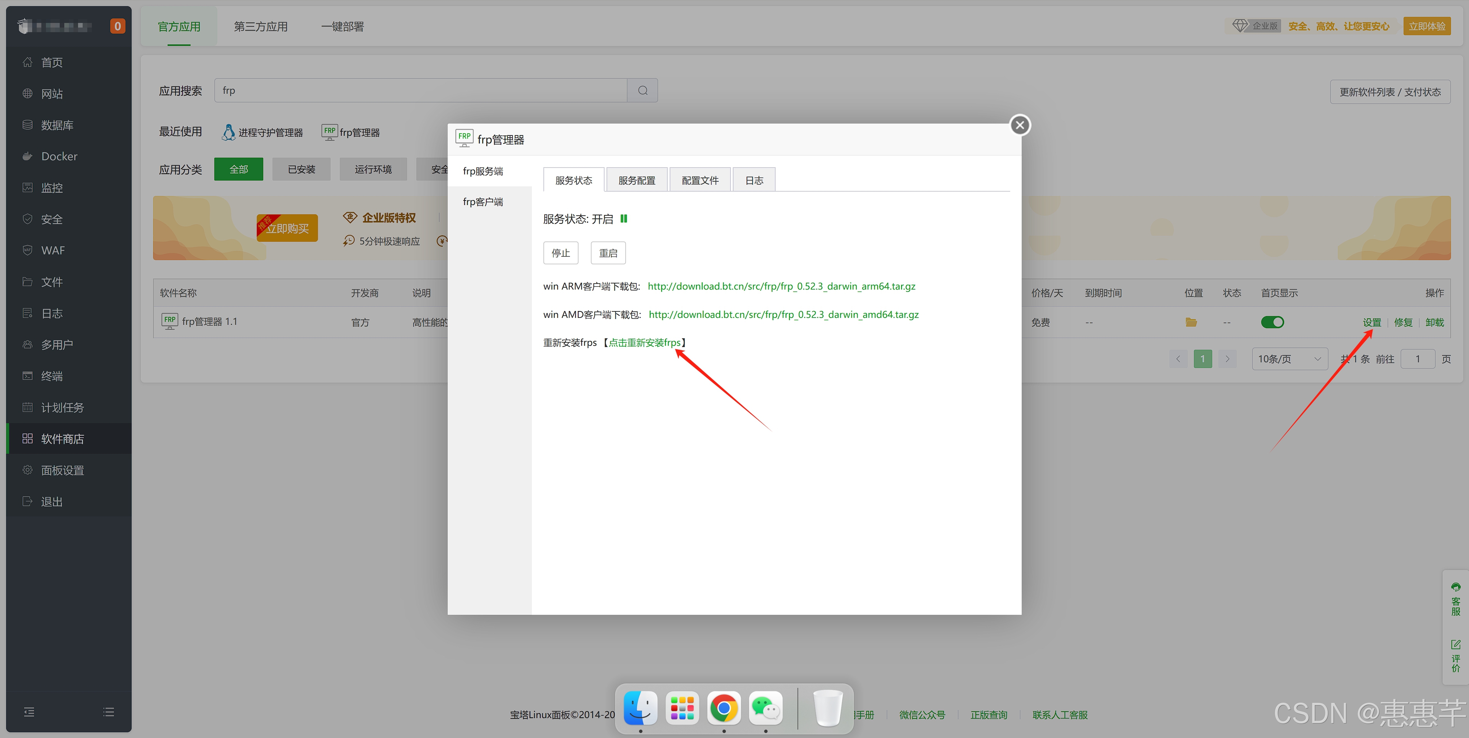1469x738 pixels.
Task: Open the darwin_arm64 download link
Action: 781,286
